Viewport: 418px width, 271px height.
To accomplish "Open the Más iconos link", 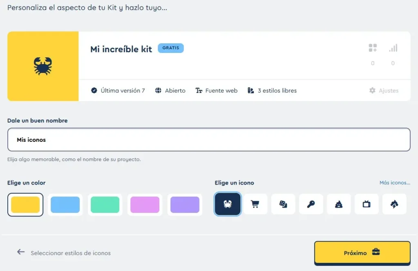I will tap(395, 183).
